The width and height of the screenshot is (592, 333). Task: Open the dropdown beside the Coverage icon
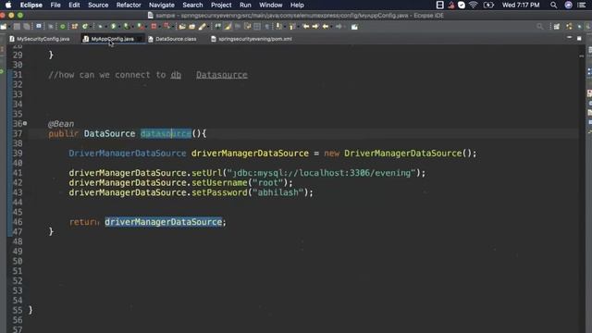[x=132, y=27]
